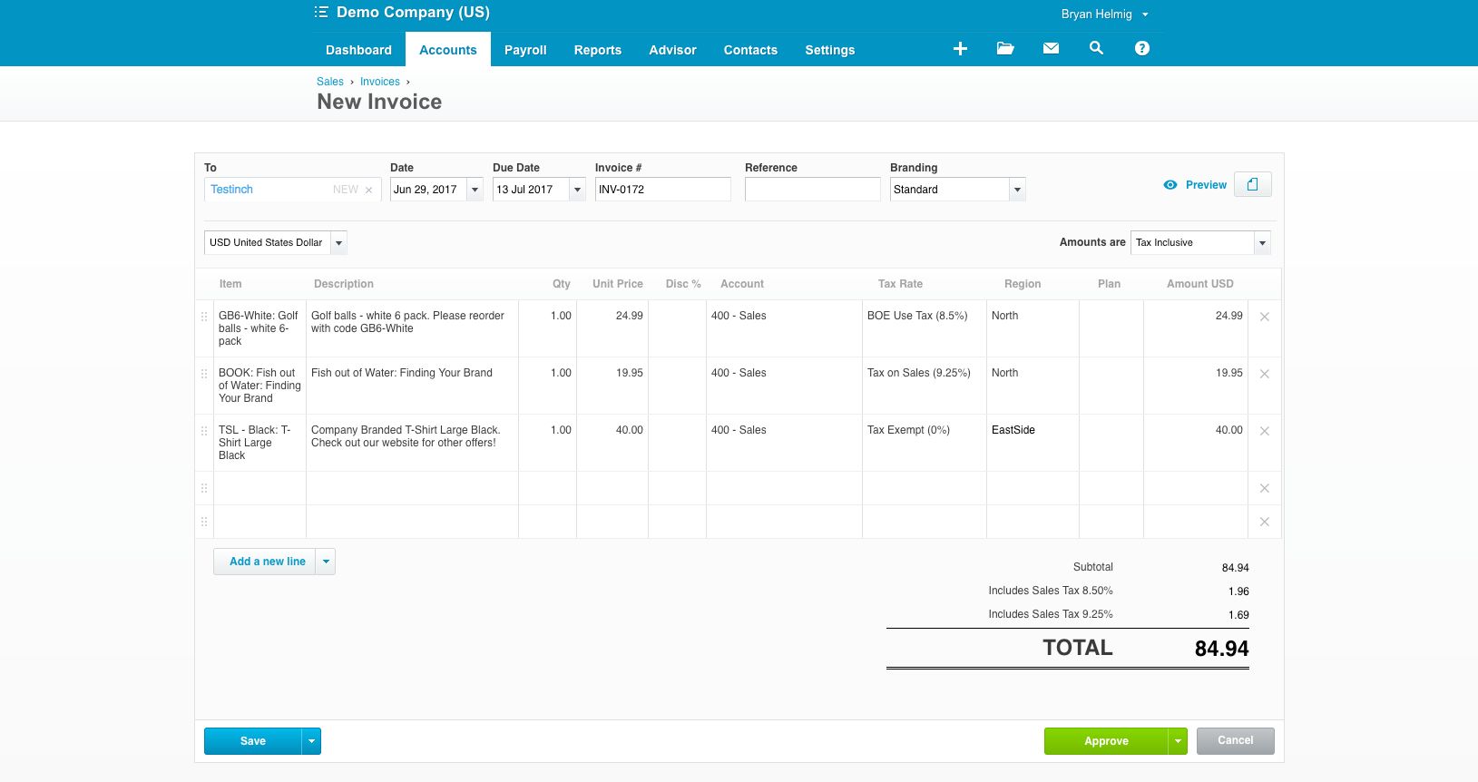The image size is (1478, 782).
Task: Open the Files folder icon
Action: (1005, 49)
